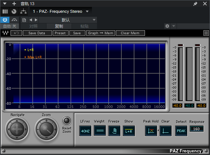Toggle the plugin power bypass button
Image resolution: width=210 pixels, height=155 pixels.
tap(5, 20)
